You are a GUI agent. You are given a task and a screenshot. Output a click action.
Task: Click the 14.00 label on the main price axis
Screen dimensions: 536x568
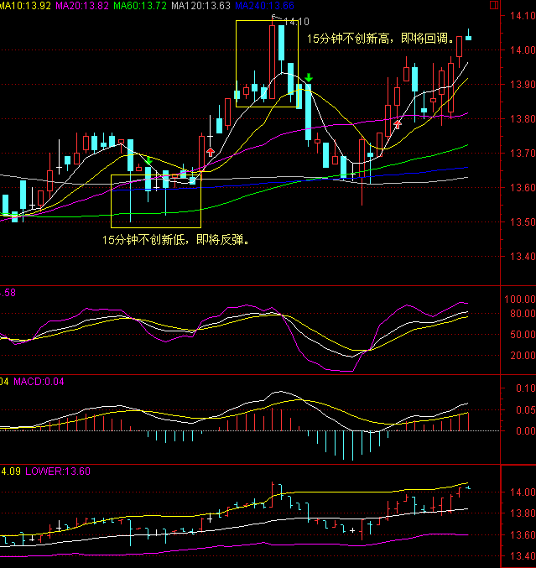point(523,50)
